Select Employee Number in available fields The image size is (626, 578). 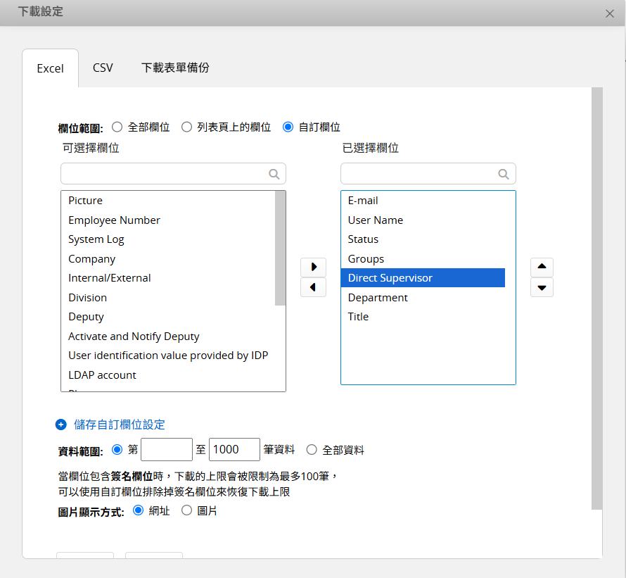[168, 220]
